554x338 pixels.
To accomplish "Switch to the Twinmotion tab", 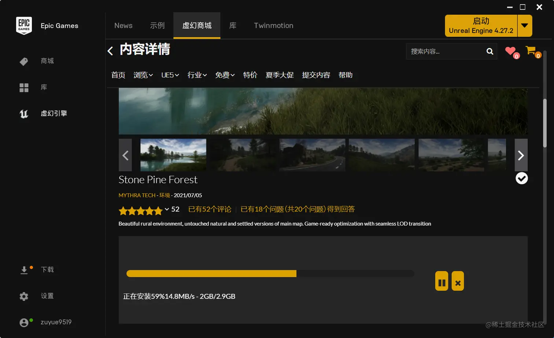I will click(x=274, y=26).
